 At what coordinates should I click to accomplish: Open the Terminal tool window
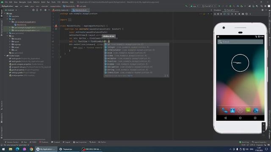(55, 142)
